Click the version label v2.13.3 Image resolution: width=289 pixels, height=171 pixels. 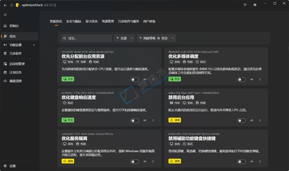tap(50, 5)
